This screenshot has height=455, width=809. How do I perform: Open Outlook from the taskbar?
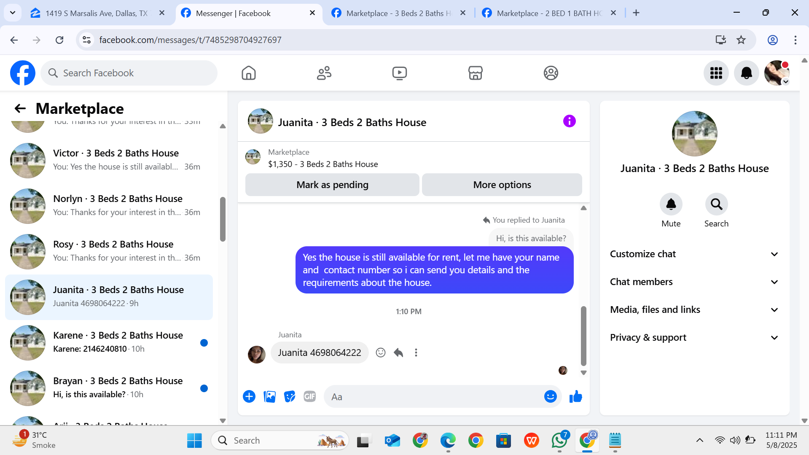(x=392, y=440)
